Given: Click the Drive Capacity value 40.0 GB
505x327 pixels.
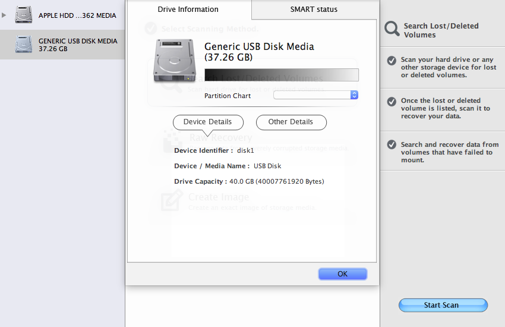Looking at the screenshot, I should (277, 181).
